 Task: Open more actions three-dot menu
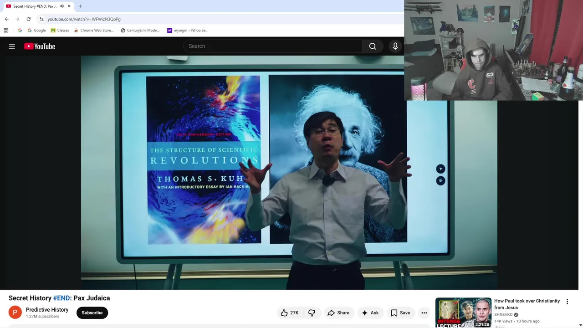point(424,313)
